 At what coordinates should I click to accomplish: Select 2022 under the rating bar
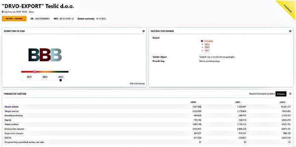tap(45, 77)
